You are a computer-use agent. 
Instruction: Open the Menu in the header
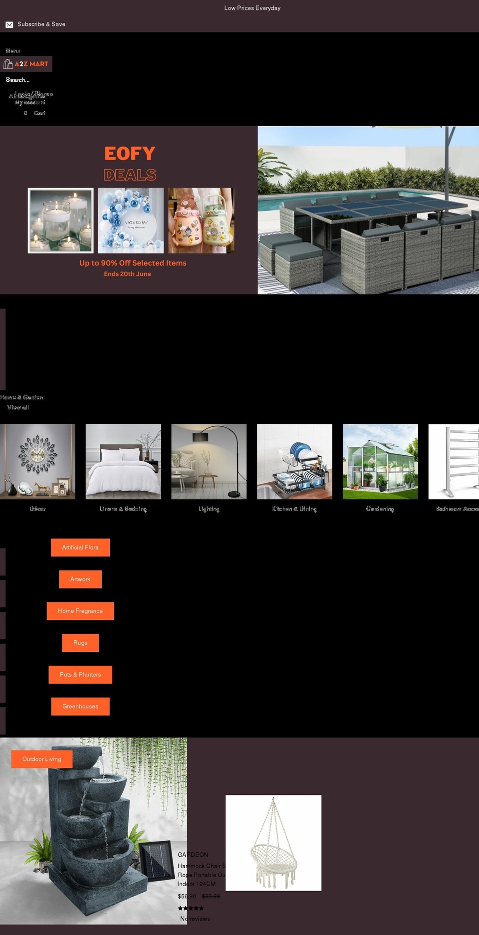(13, 51)
